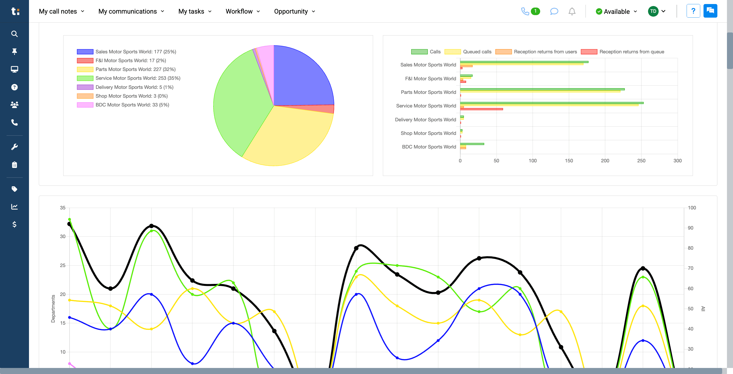
Task: Open the Available status dropdown
Action: click(616, 11)
